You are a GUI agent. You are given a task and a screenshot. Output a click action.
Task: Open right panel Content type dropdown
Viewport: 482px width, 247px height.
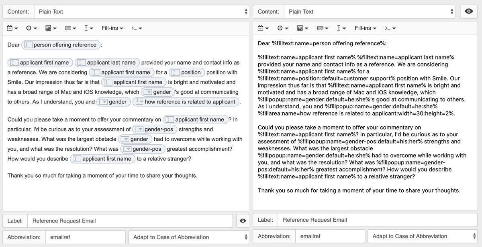click(370, 12)
